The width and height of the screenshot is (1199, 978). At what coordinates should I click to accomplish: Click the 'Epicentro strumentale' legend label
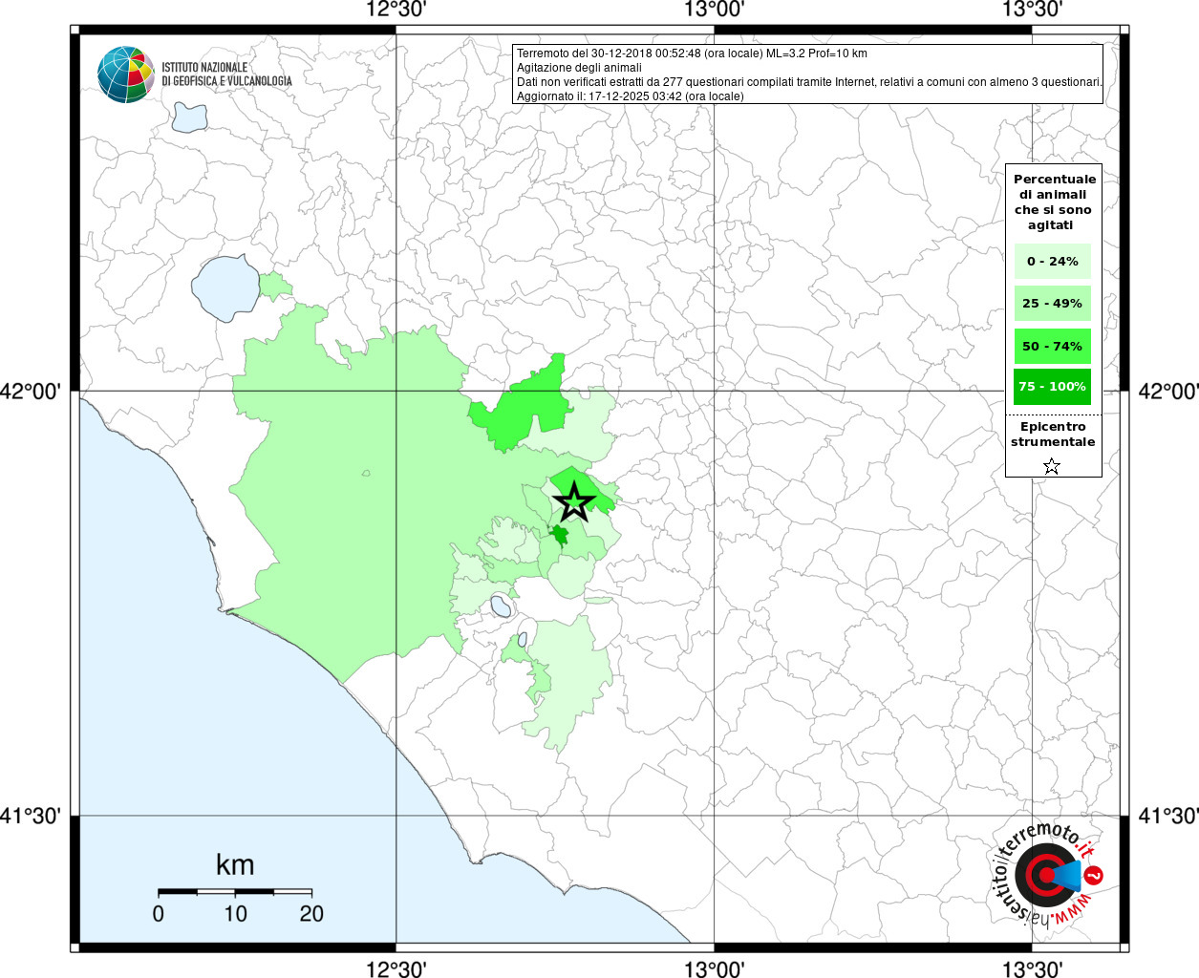[1053, 435]
